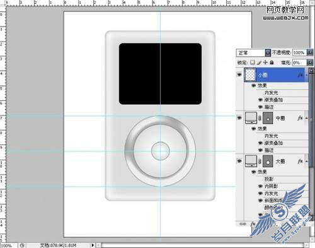Click 投影 effect under 大圈 layer
Image resolution: width=315 pixels, height=248 pixels.
(268, 179)
